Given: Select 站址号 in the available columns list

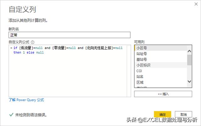Looking at the screenshot, I should 161,54.
